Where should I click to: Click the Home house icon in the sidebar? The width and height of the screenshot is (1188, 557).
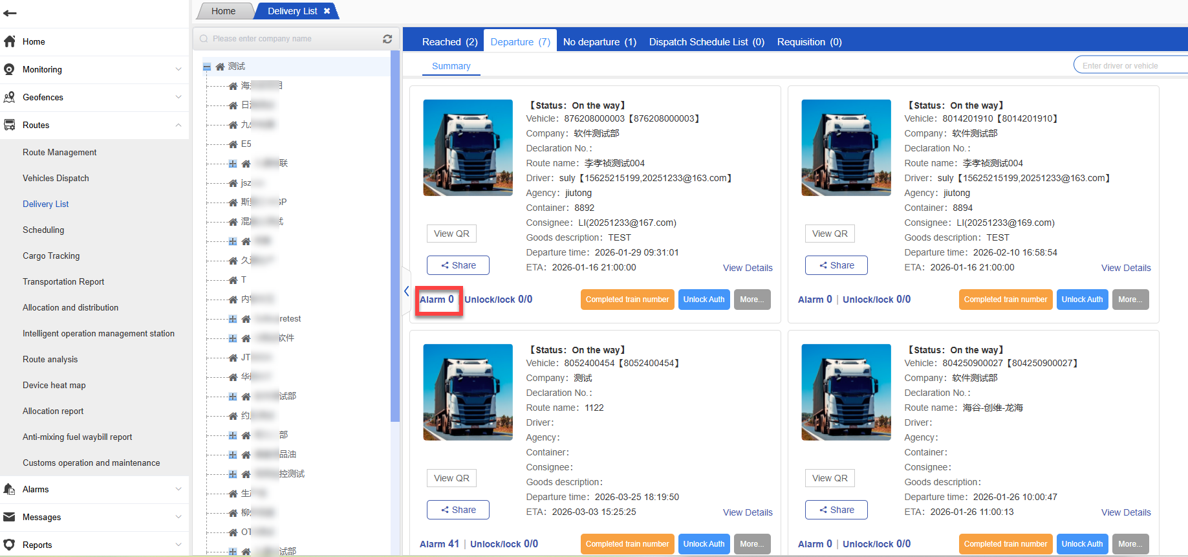pyautogui.click(x=10, y=41)
